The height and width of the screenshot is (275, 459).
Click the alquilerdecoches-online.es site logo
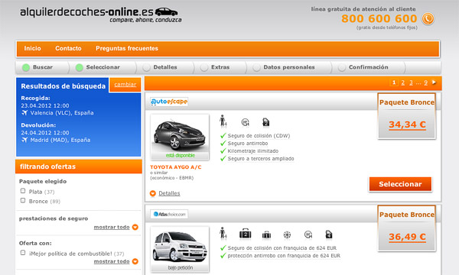101,15
